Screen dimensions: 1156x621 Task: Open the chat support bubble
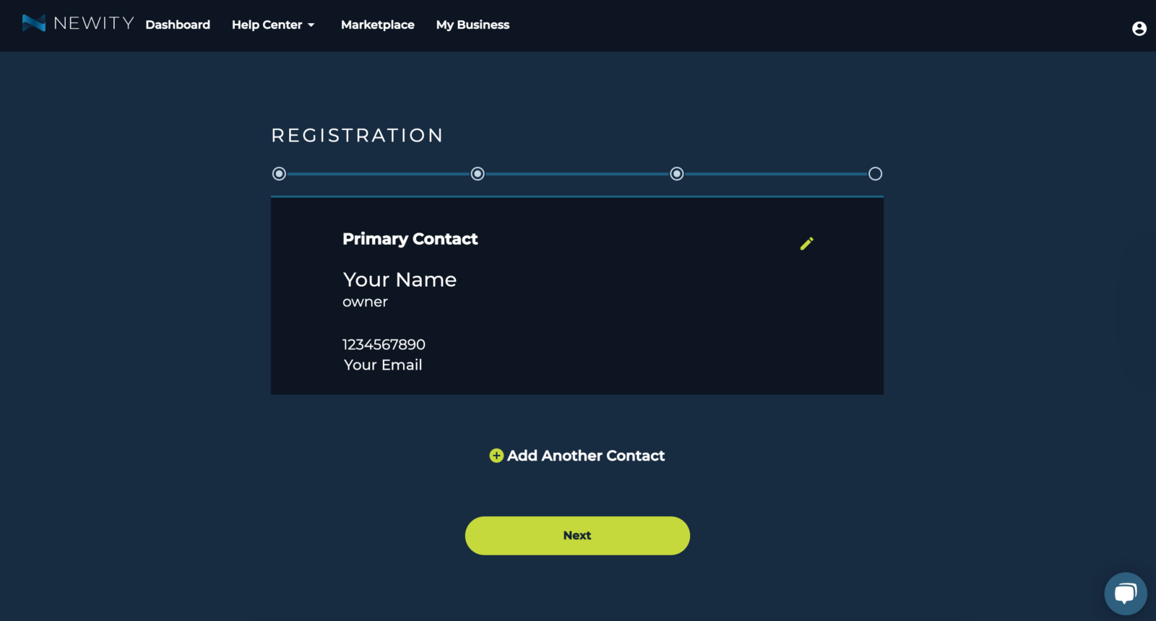[1126, 594]
